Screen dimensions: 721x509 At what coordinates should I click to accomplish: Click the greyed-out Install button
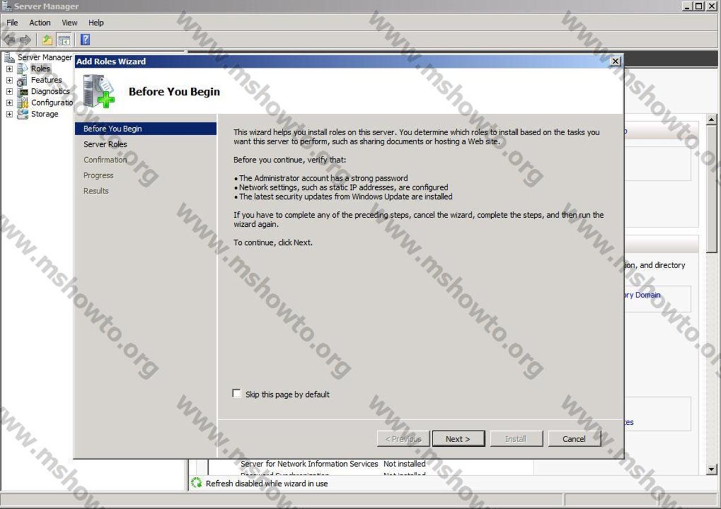click(516, 439)
